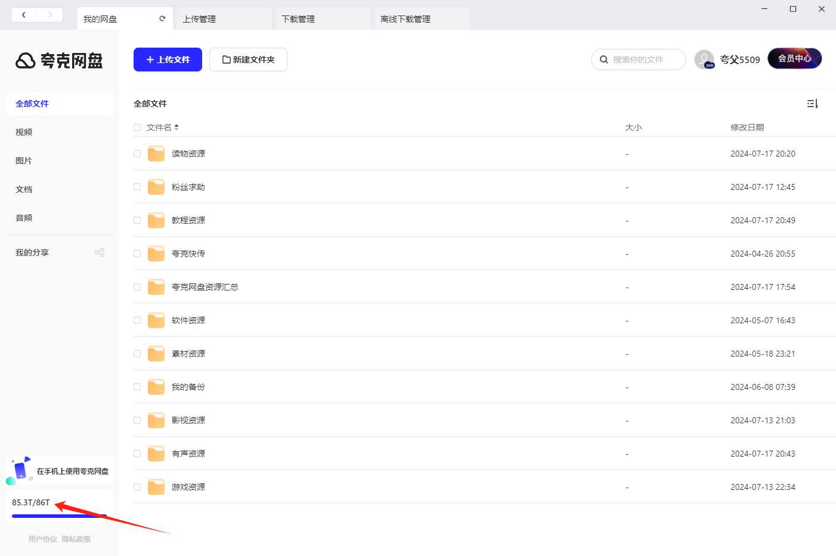Click the 85.3T/86T storage text
Viewport: 836px width, 556px height.
(31, 502)
